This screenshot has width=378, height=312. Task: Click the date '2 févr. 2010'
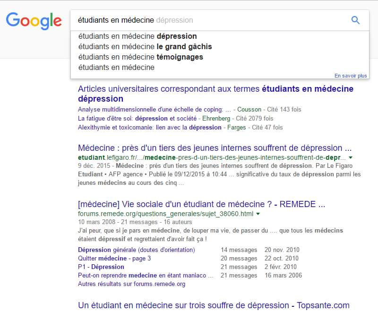pyautogui.click(x=280, y=267)
